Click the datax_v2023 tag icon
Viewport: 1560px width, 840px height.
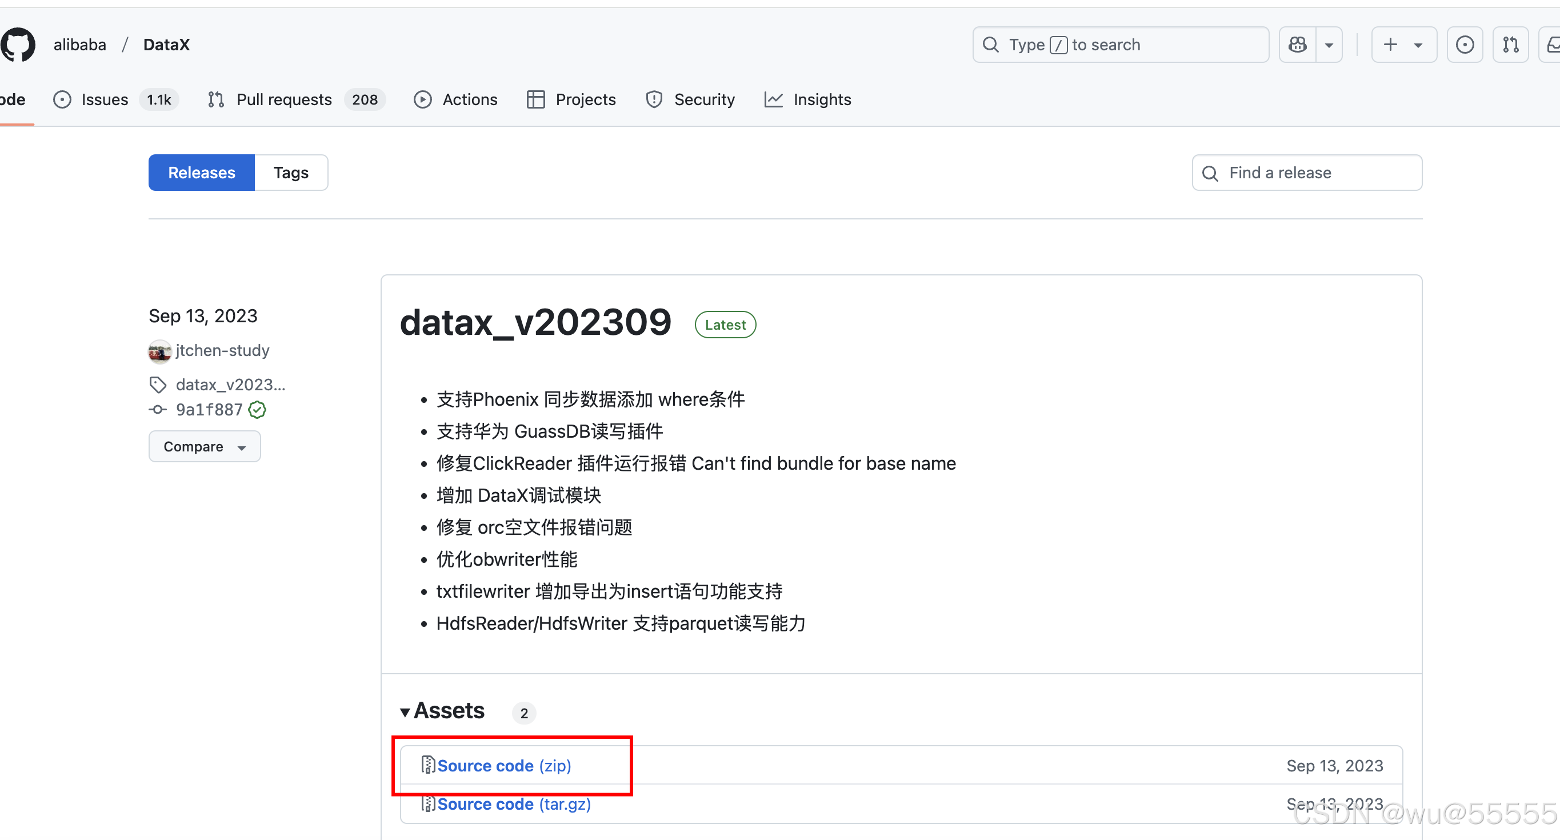click(158, 385)
